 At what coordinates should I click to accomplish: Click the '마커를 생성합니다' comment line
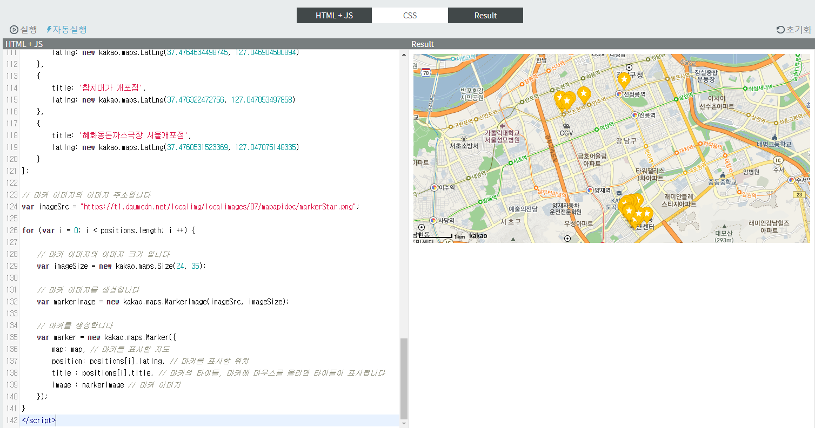coord(75,325)
